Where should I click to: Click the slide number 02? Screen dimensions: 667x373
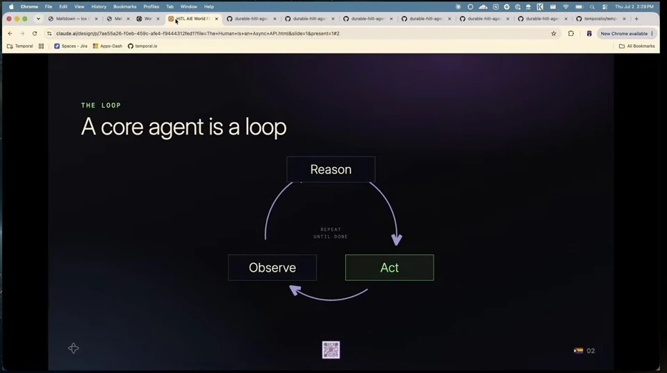click(x=591, y=351)
